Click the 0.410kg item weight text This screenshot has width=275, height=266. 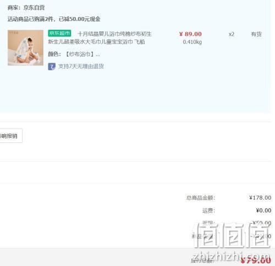click(x=192, y=42)
